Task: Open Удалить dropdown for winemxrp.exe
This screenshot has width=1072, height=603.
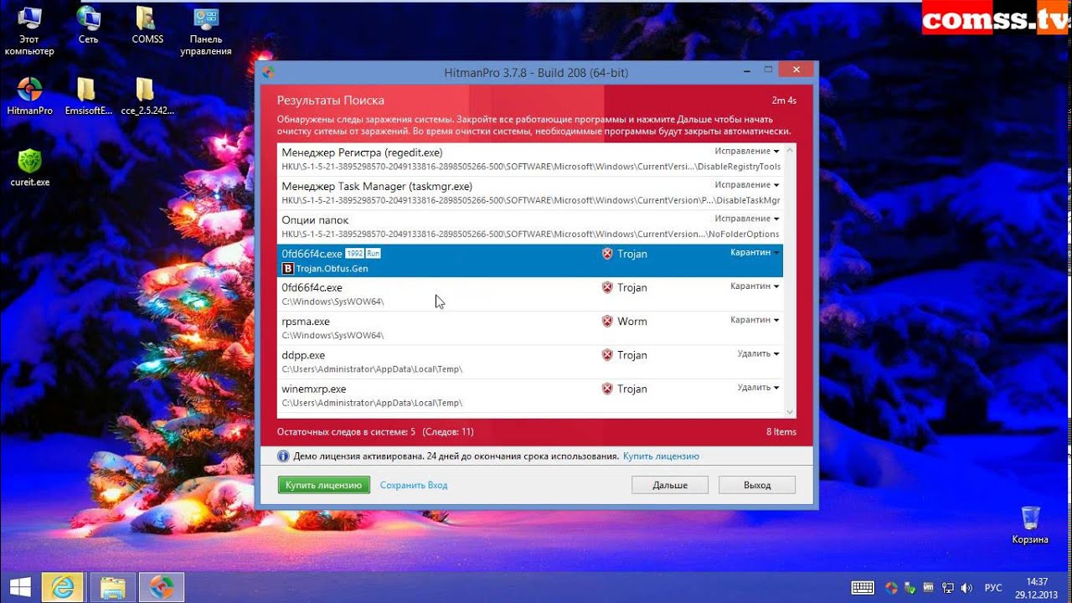Action: tap(758, 388)
